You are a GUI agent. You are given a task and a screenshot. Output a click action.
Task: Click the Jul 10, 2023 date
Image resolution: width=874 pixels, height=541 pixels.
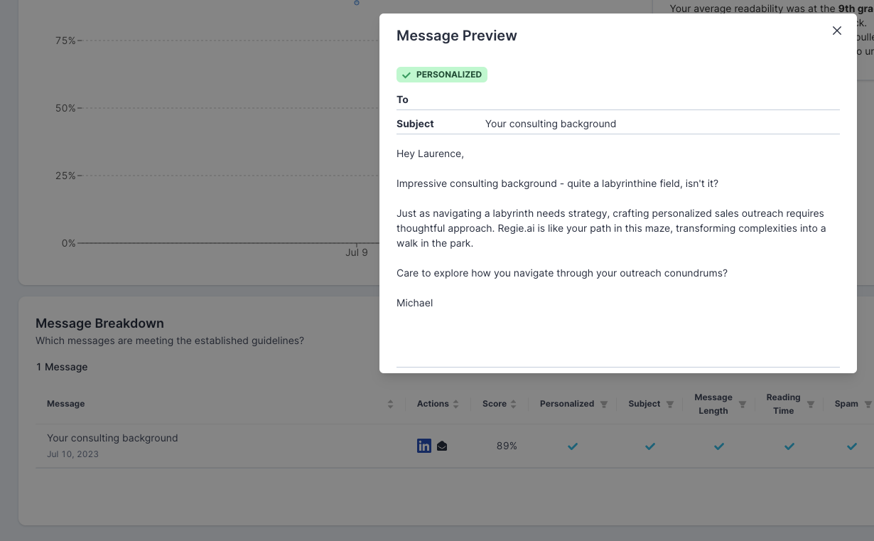pyautogui.click(x=72, y=454)
